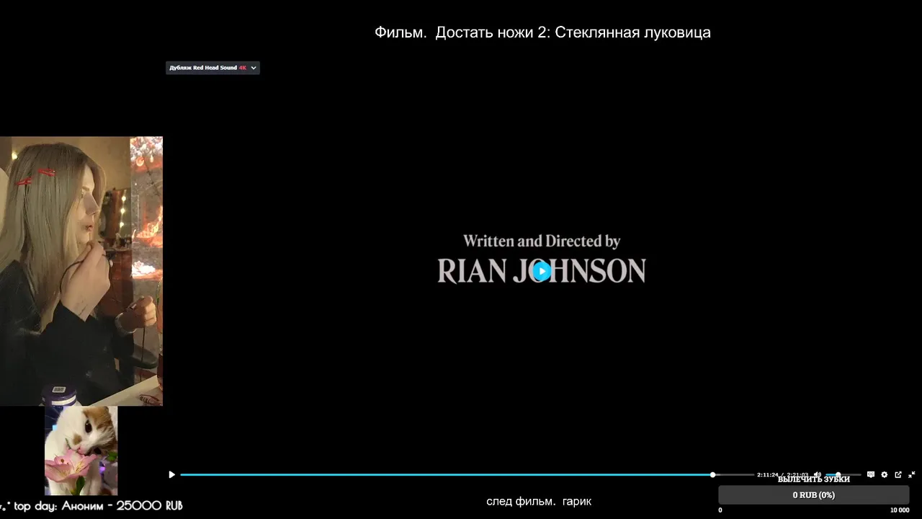Click the cat with flower image
The width and height of the screenshot is (922, 519).
[81, 451]
